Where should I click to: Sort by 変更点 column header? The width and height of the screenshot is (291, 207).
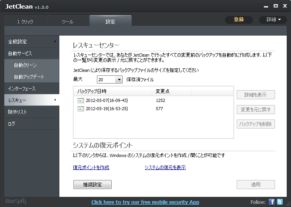171,91
